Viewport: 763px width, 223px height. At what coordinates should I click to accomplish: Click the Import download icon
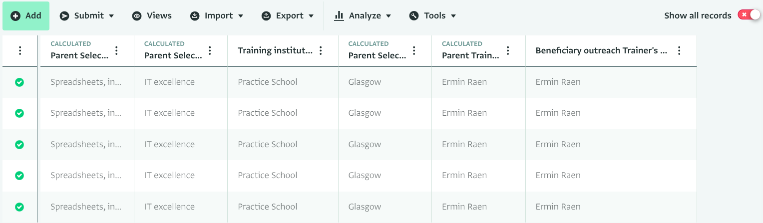[x=195, y=16]
